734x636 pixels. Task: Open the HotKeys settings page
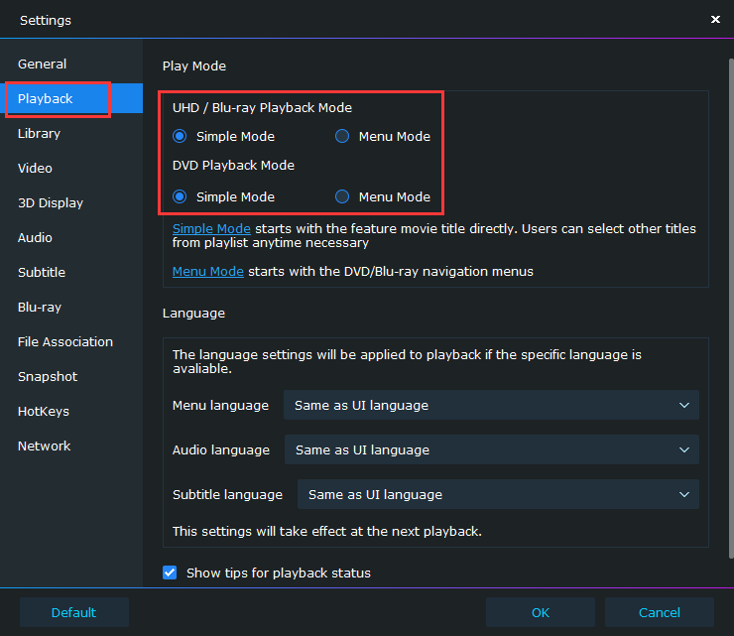[x=44, y=412]
